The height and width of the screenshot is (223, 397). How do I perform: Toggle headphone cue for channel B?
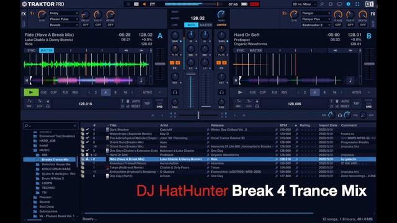tap(221, 92)
